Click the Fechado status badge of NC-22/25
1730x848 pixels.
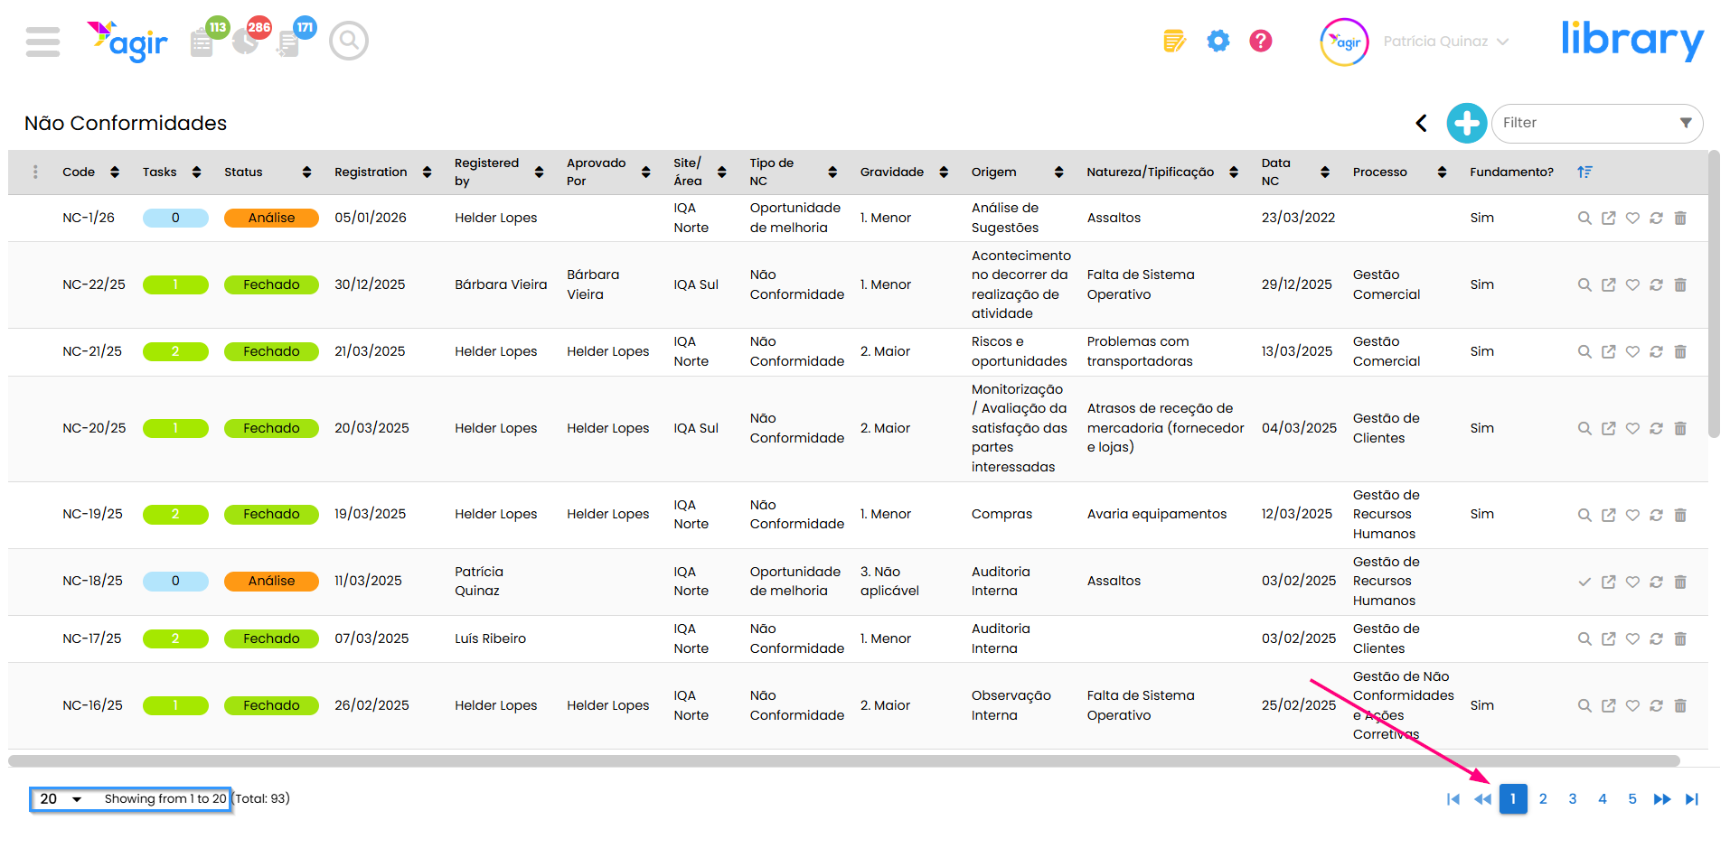[271, 284]
